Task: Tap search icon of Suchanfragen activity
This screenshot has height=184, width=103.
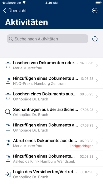Action: [8, 112]
